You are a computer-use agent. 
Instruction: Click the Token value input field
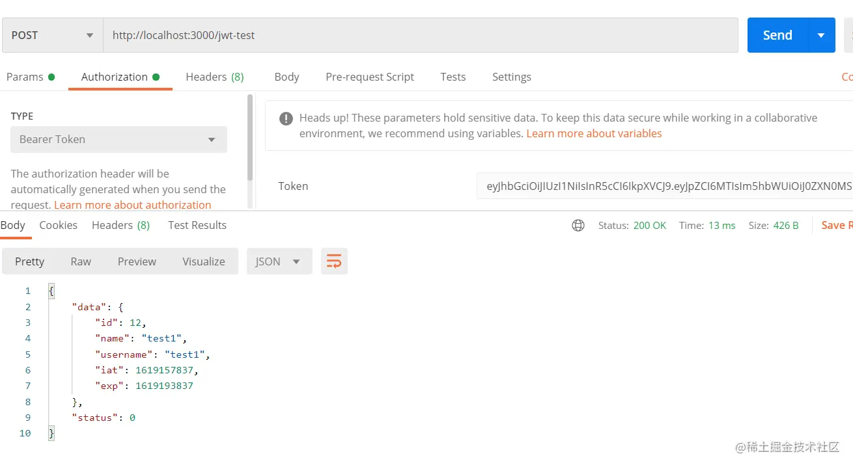pos(664,186)
